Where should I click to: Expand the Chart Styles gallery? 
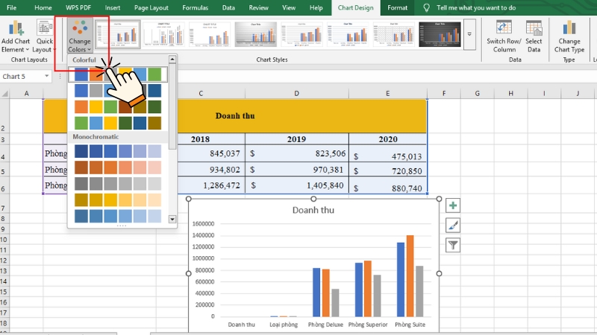[x=469, y=34]
